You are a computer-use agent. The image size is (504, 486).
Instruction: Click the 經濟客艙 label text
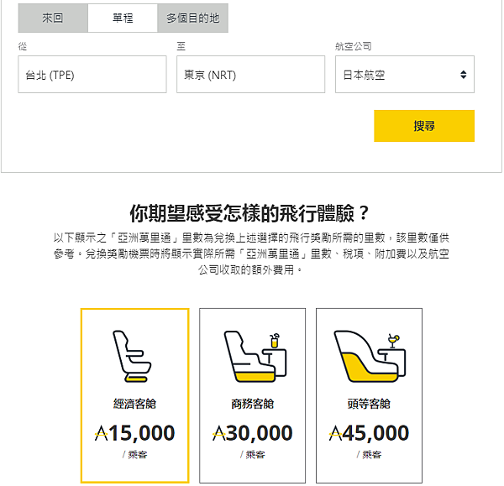[134, 404]
